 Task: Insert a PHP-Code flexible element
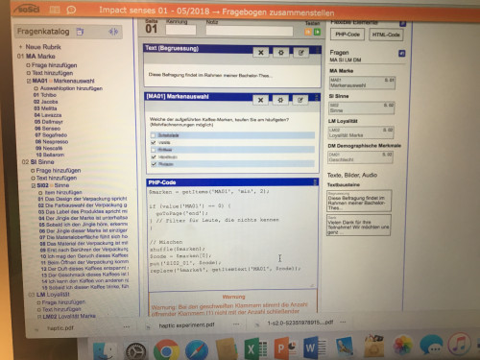[348, 35]
